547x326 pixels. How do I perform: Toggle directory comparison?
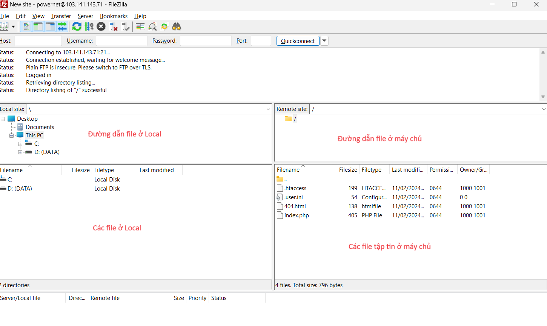pos(152,26)
